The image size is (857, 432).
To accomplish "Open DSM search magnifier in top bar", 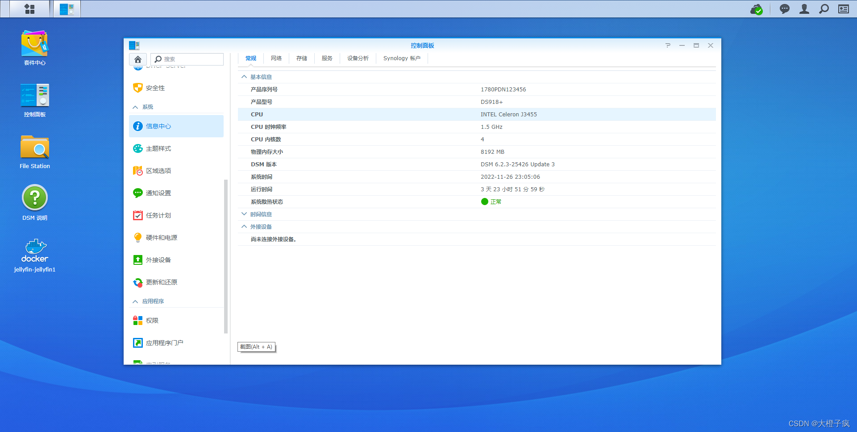I will (x=824, y=9).
